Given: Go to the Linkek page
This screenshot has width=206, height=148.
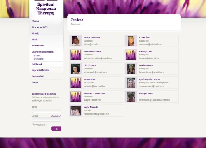Looking at the screenshot, I should [35, 83].
